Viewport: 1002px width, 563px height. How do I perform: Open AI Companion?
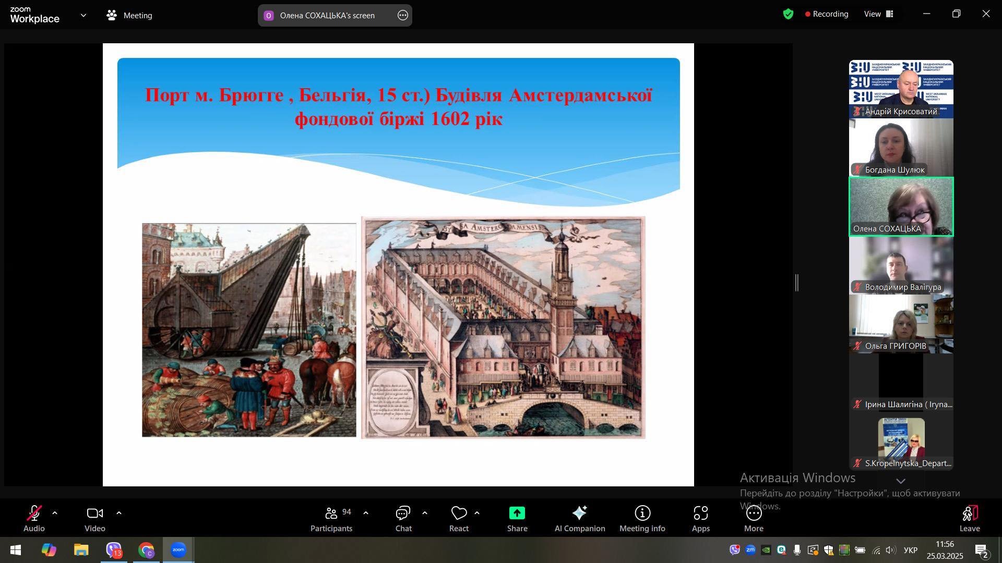pyautogui.click(x=580, y=518)
